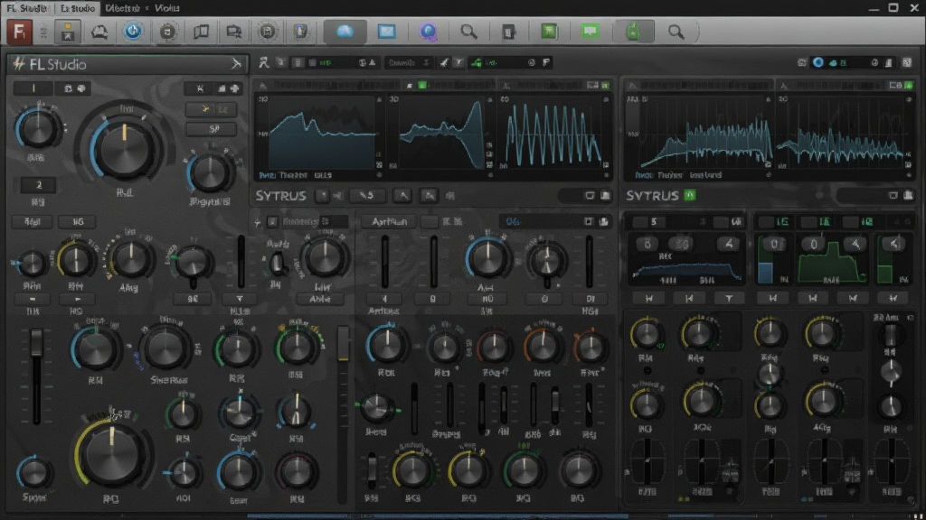
Task: Click the blue picture frame icon beside the cloud
Action: pos(387,32)
